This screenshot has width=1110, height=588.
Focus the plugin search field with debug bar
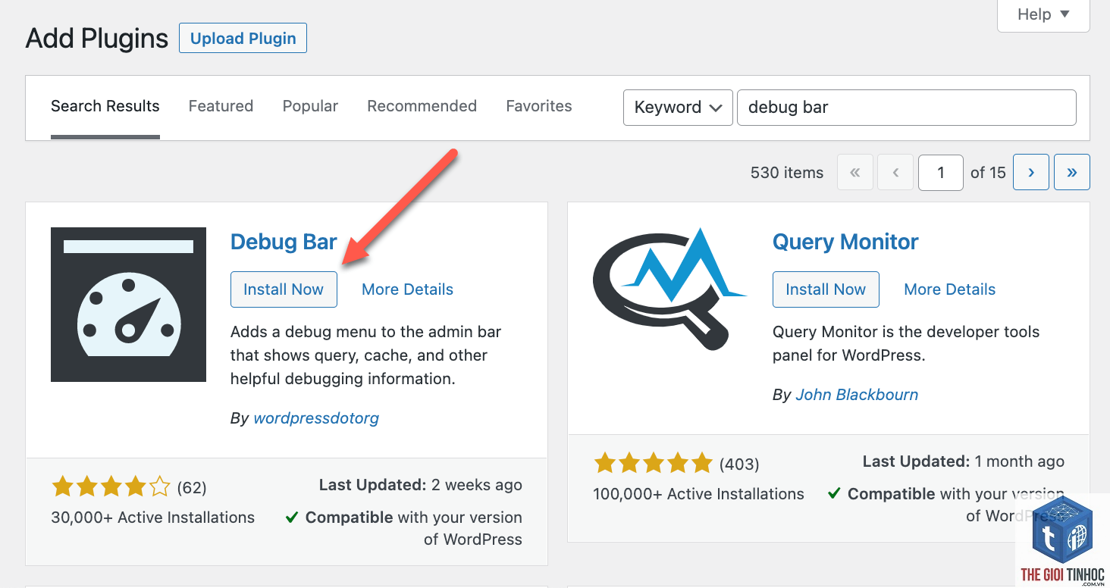click(x=906, y=107)
